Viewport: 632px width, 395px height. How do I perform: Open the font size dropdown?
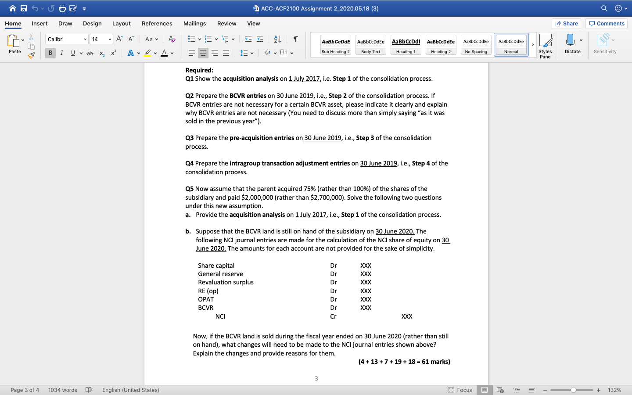coord(109,39)
